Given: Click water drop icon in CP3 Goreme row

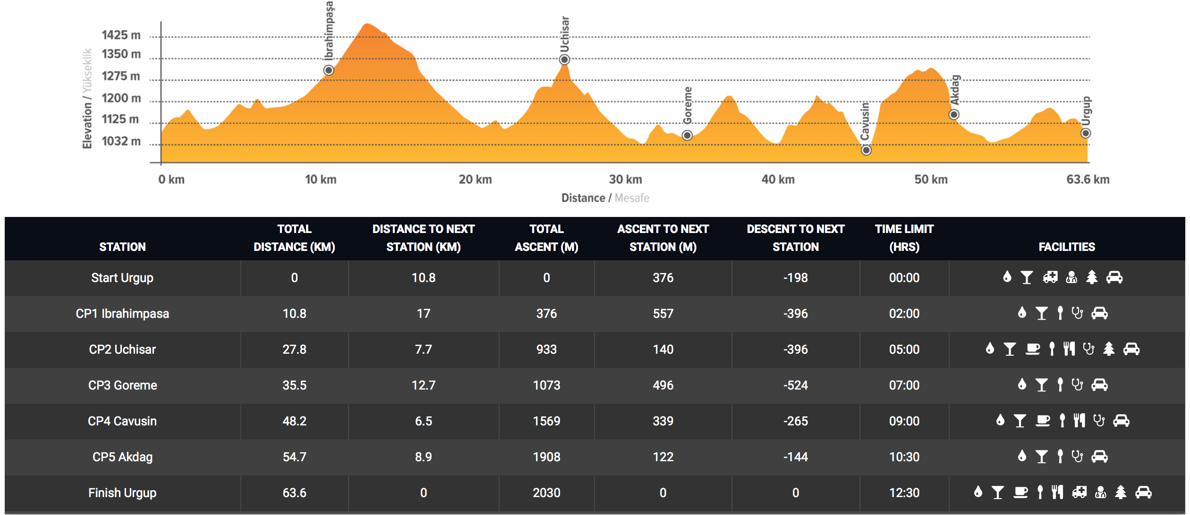Looking at the screenshot, I should click(x=1022, y=385).
